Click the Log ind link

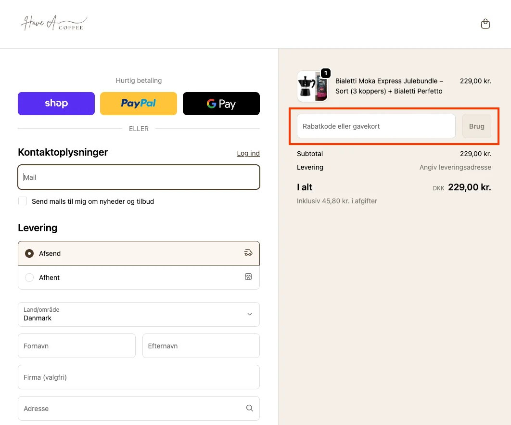click(x=248, y=153)
